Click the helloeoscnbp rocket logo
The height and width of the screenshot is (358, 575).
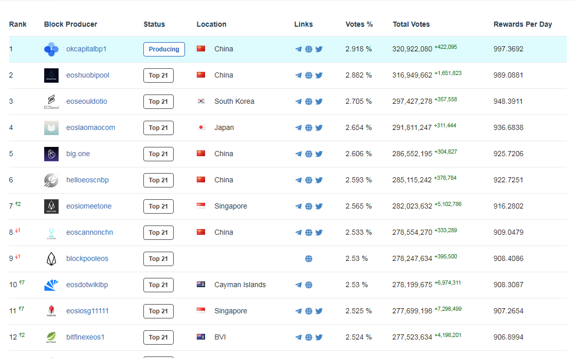tap(51, 180)
